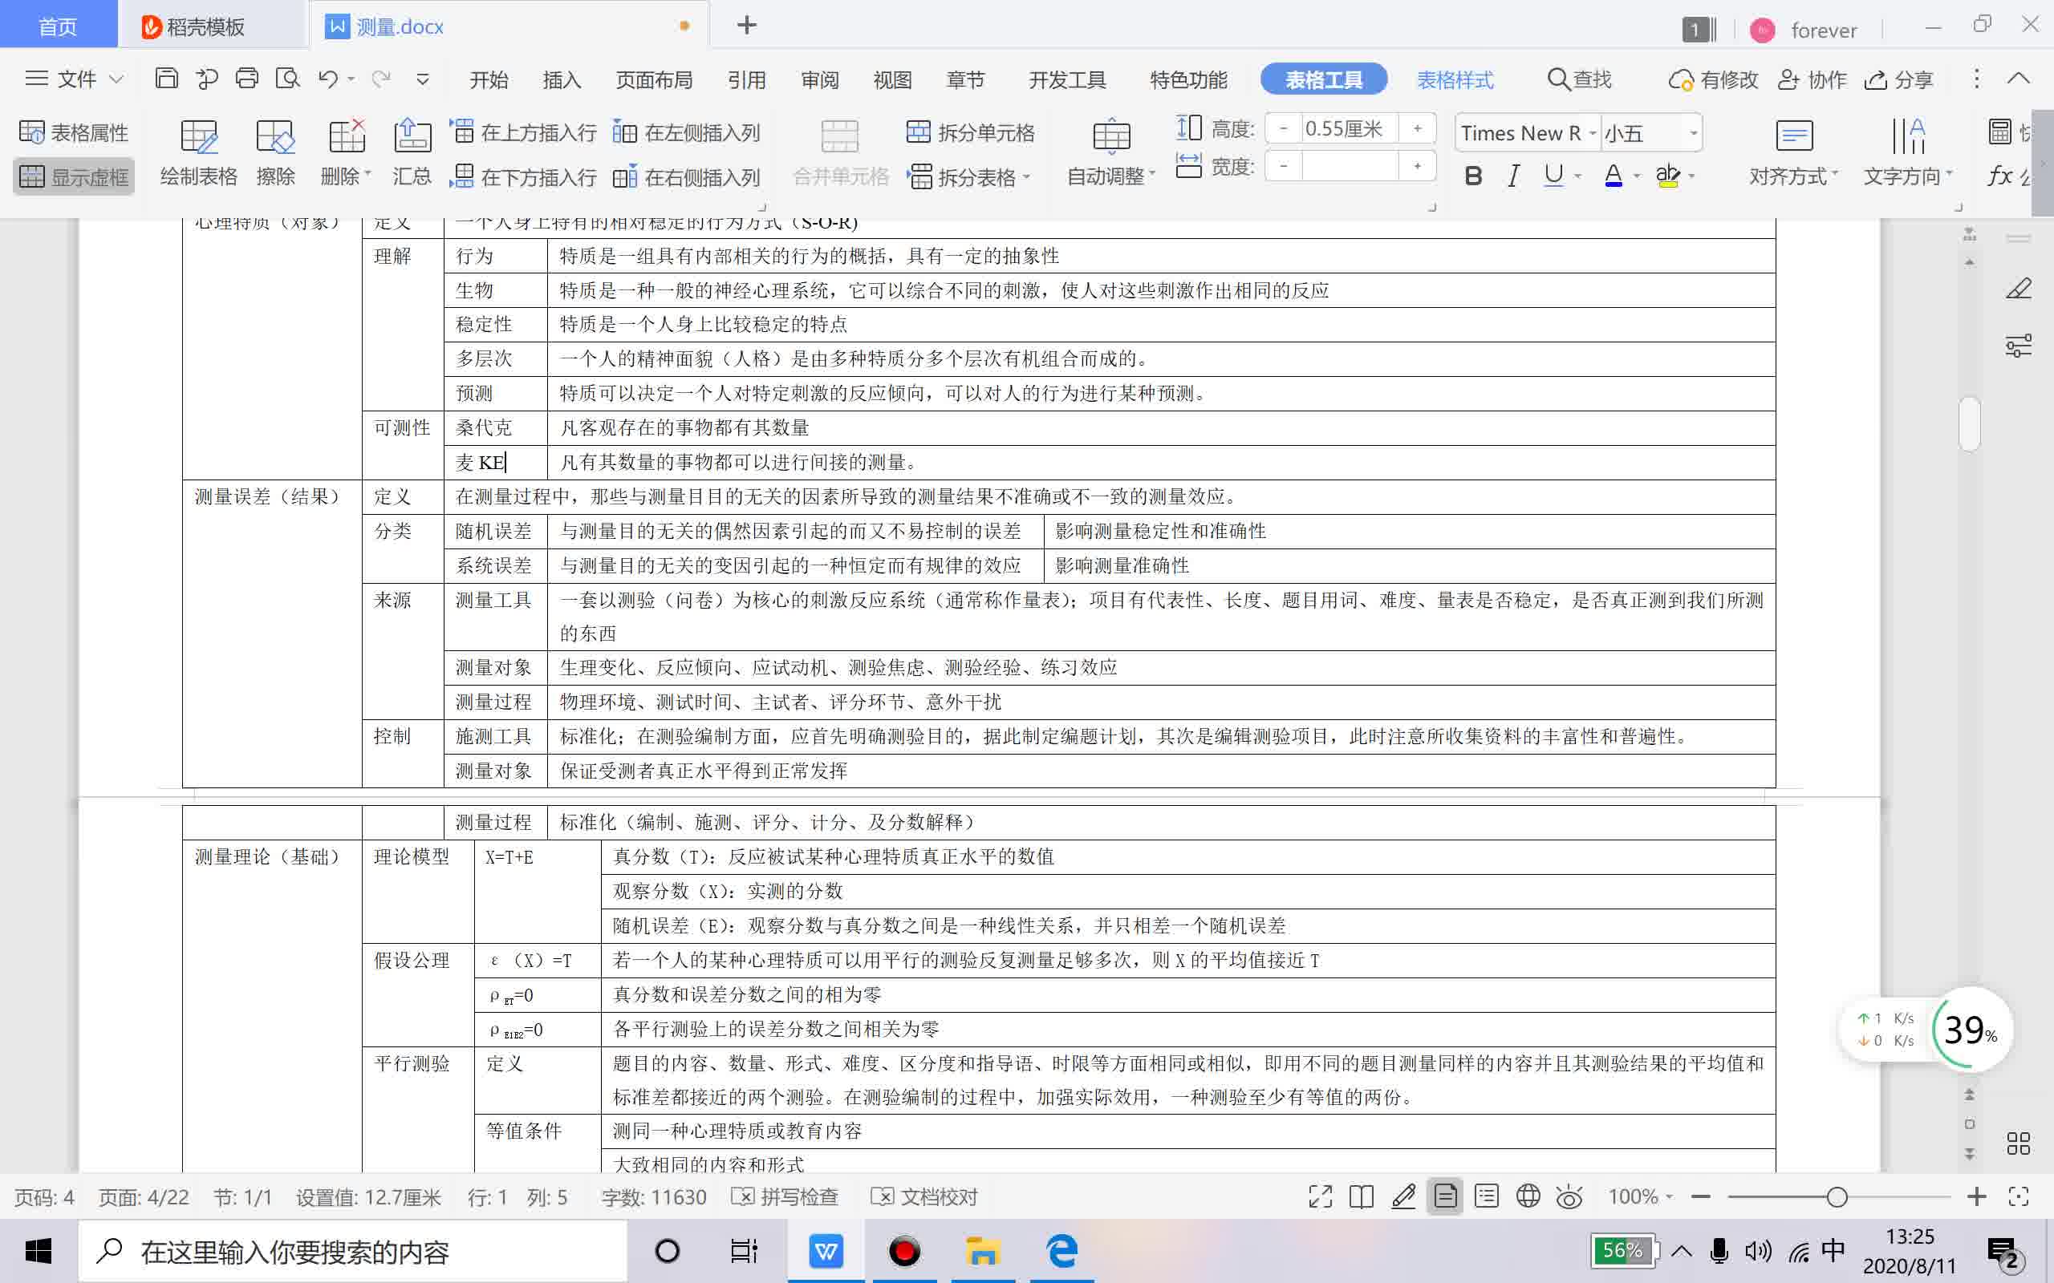
Task: Open the font size dropdown 小五
Action: (x=1693, y=132)
